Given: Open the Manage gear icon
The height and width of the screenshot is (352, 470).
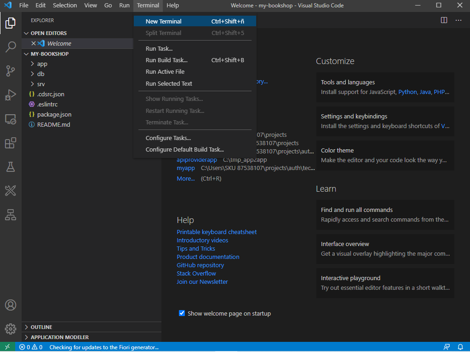Looking at the screenshot, I should [11, 329].
